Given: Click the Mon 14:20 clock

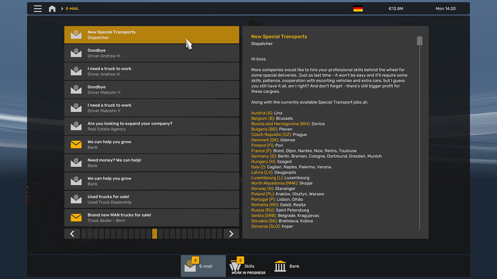Looking at the screenshot, I should [446, 8].
